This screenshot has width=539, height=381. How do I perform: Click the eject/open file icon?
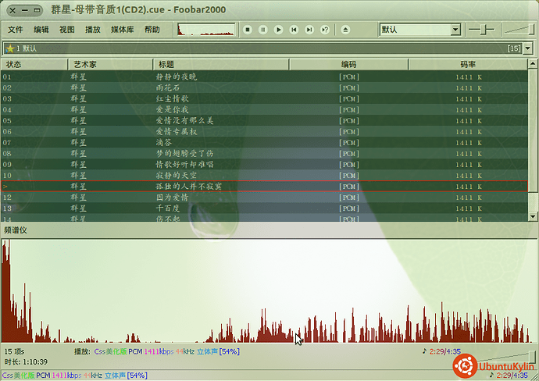[345, 30]
